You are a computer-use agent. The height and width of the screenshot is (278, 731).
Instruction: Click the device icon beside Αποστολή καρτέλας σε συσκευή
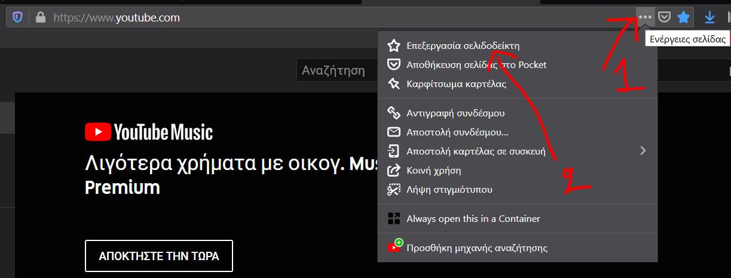coord(393,151)
